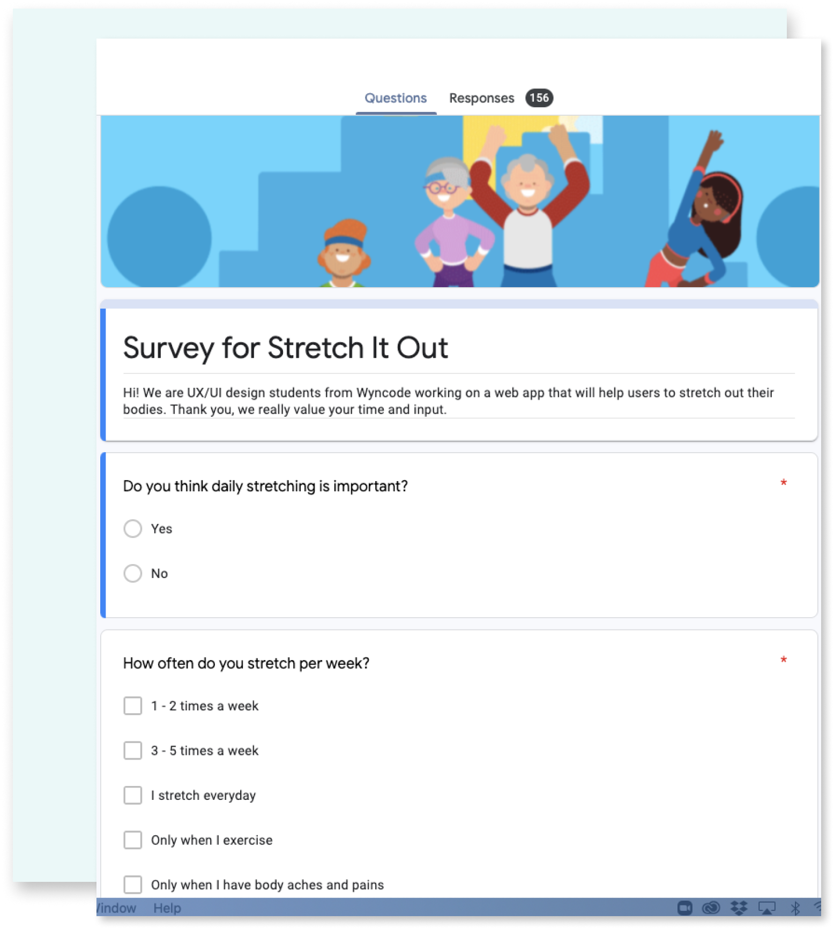The height and width of the screenshot is (929, 834).
Task: Tick the I stretch everyday checkbox
Action: click(x=133, y=795)
